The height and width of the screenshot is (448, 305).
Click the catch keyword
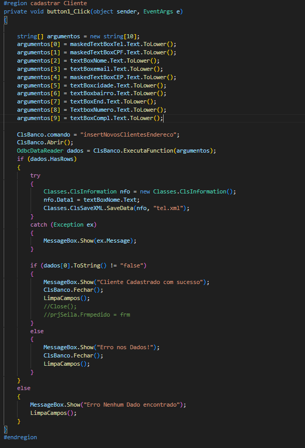(39, 225)
